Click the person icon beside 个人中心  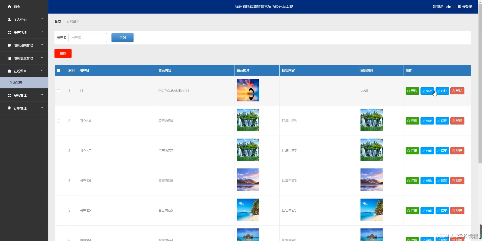pyautogui.click(x=9, y=19)
